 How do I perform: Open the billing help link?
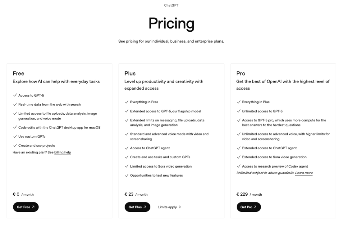click(62, 152)
